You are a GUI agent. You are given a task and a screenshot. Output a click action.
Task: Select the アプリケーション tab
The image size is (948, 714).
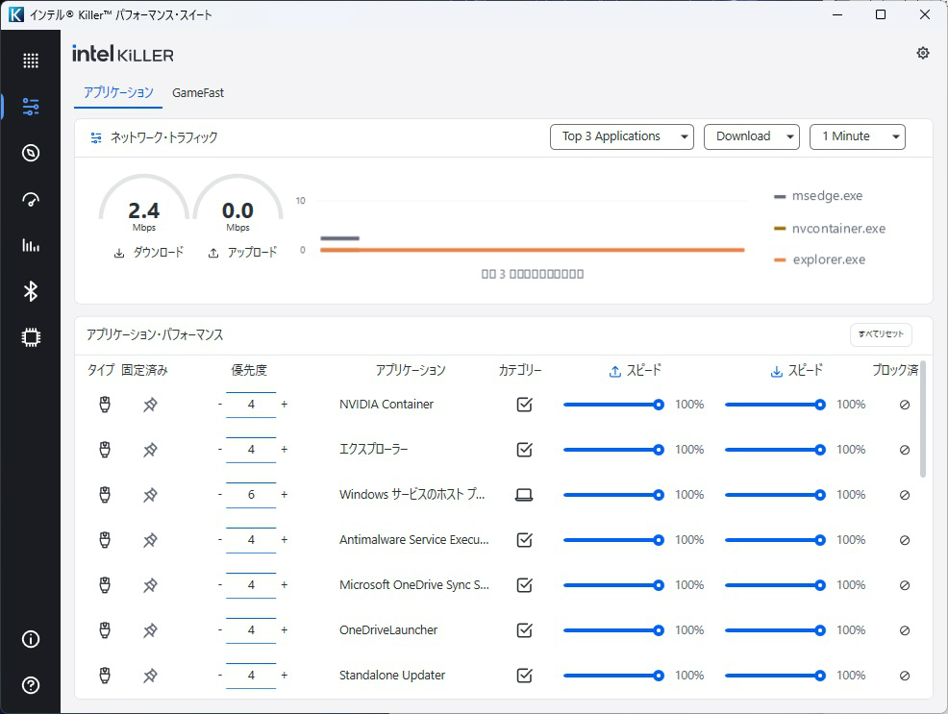point(118,92)
